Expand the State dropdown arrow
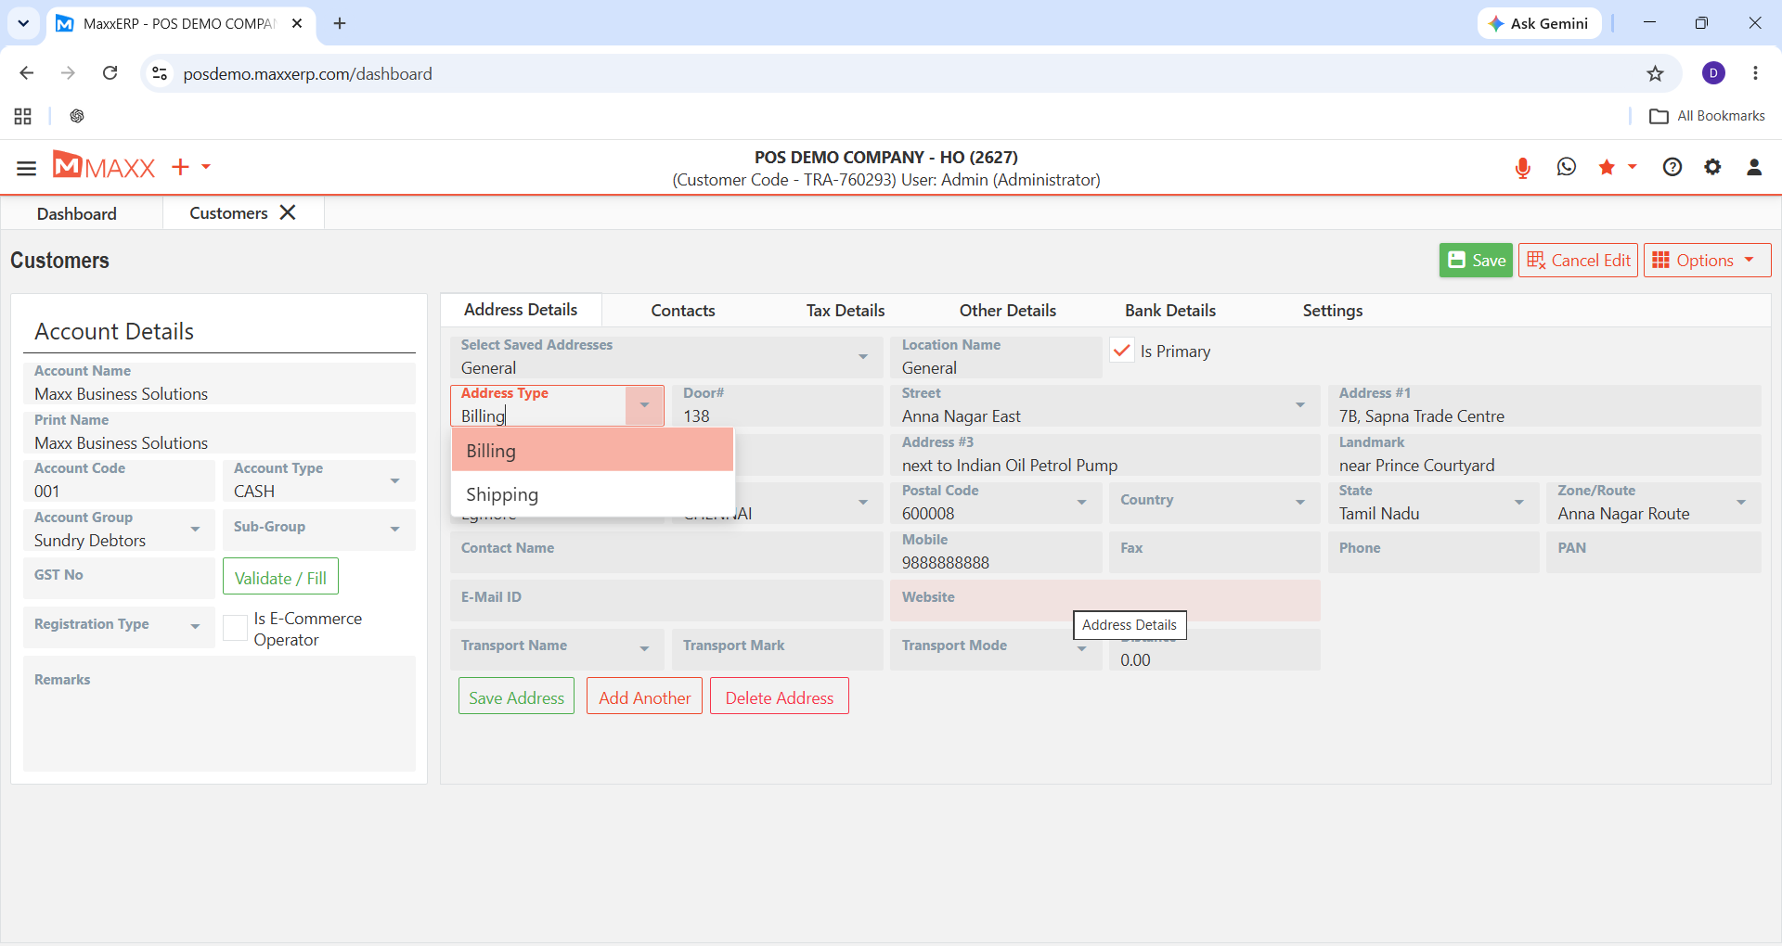 (x=1519, y=503)
